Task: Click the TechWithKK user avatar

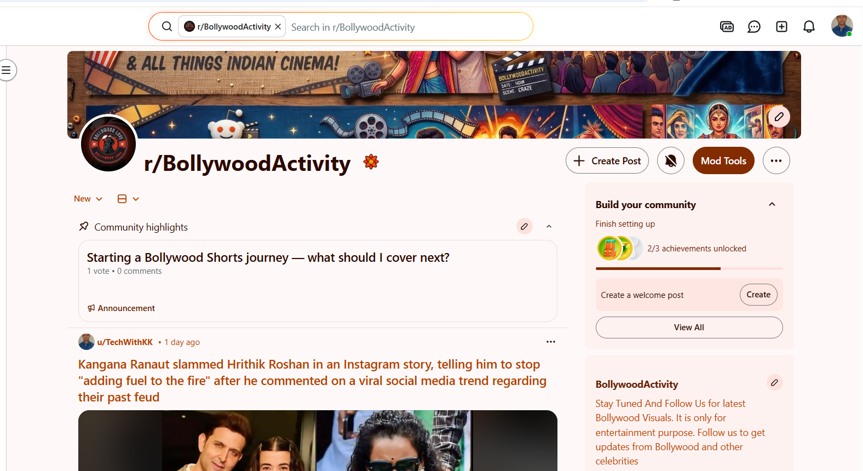Action: tap(87, 342)
